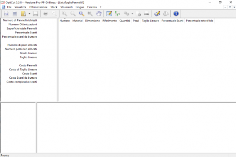This screenshot has height=157, width=236.
Task: Click the Numero di pezzi allocati label
Action: (22, 45)
